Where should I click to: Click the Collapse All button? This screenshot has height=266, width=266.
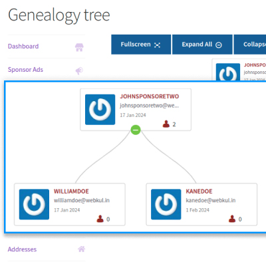tap(250, 45)
